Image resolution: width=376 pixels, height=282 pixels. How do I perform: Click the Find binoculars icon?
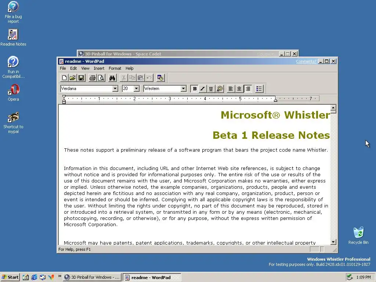[x=112, y=78]
